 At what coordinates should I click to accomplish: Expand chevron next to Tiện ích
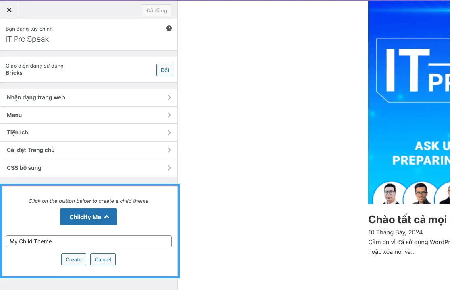tap(169, 133)
